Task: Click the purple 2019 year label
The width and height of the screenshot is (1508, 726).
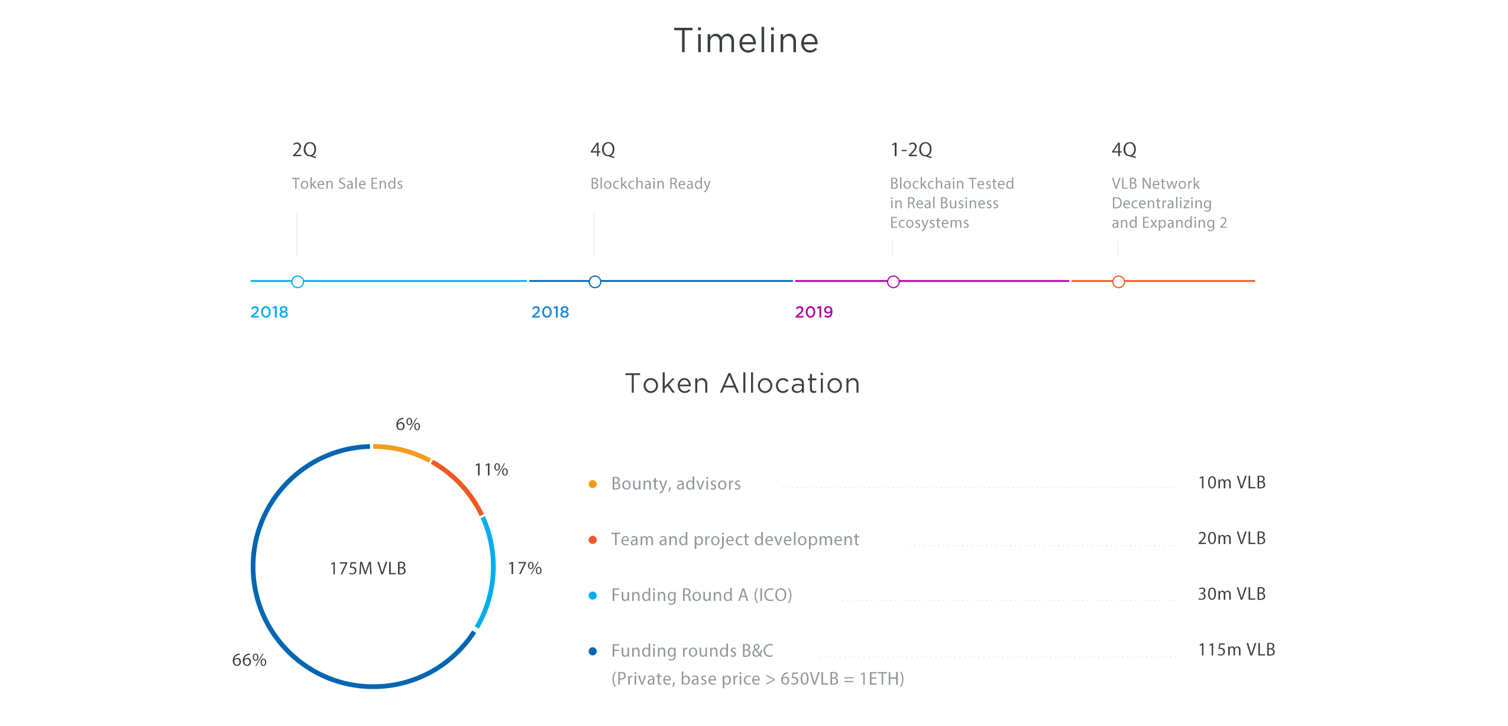Action: click(814, 312)
